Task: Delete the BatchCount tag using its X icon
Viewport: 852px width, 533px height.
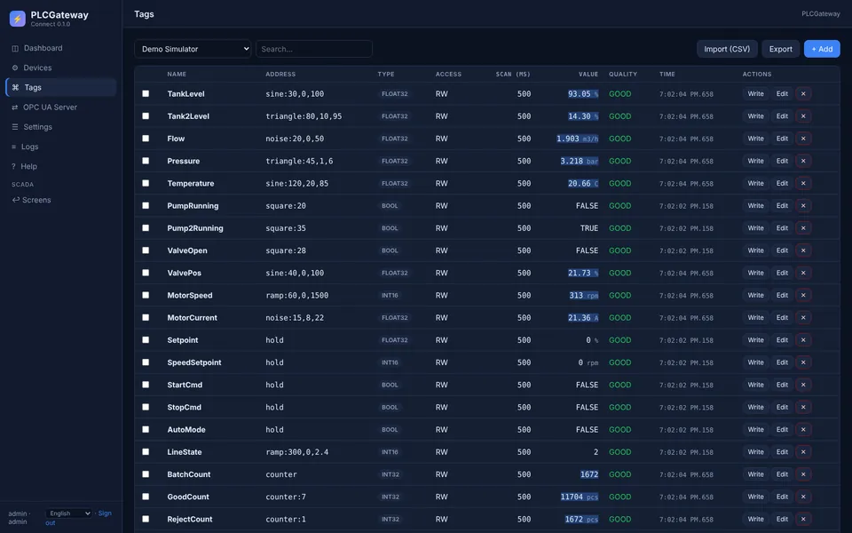Action: click(x=803, y=474)
